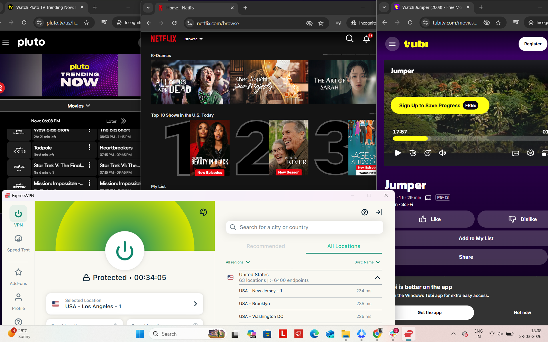
Task: Bookmark the Netflix page star icon
Action: 321,23
